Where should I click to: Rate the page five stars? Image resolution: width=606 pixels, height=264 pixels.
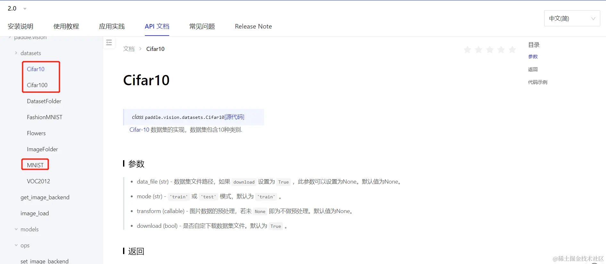tap(512, 50)
